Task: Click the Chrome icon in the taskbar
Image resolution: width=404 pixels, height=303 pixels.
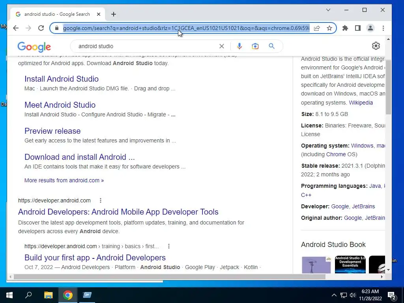Action: (68, 295)
